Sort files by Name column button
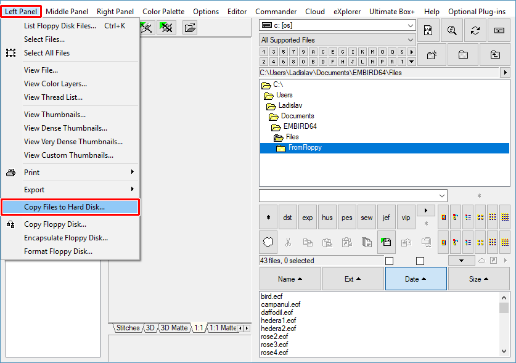The height and width of the screenshot is (363, 516). pyautogui.click(x=290, y=279)
